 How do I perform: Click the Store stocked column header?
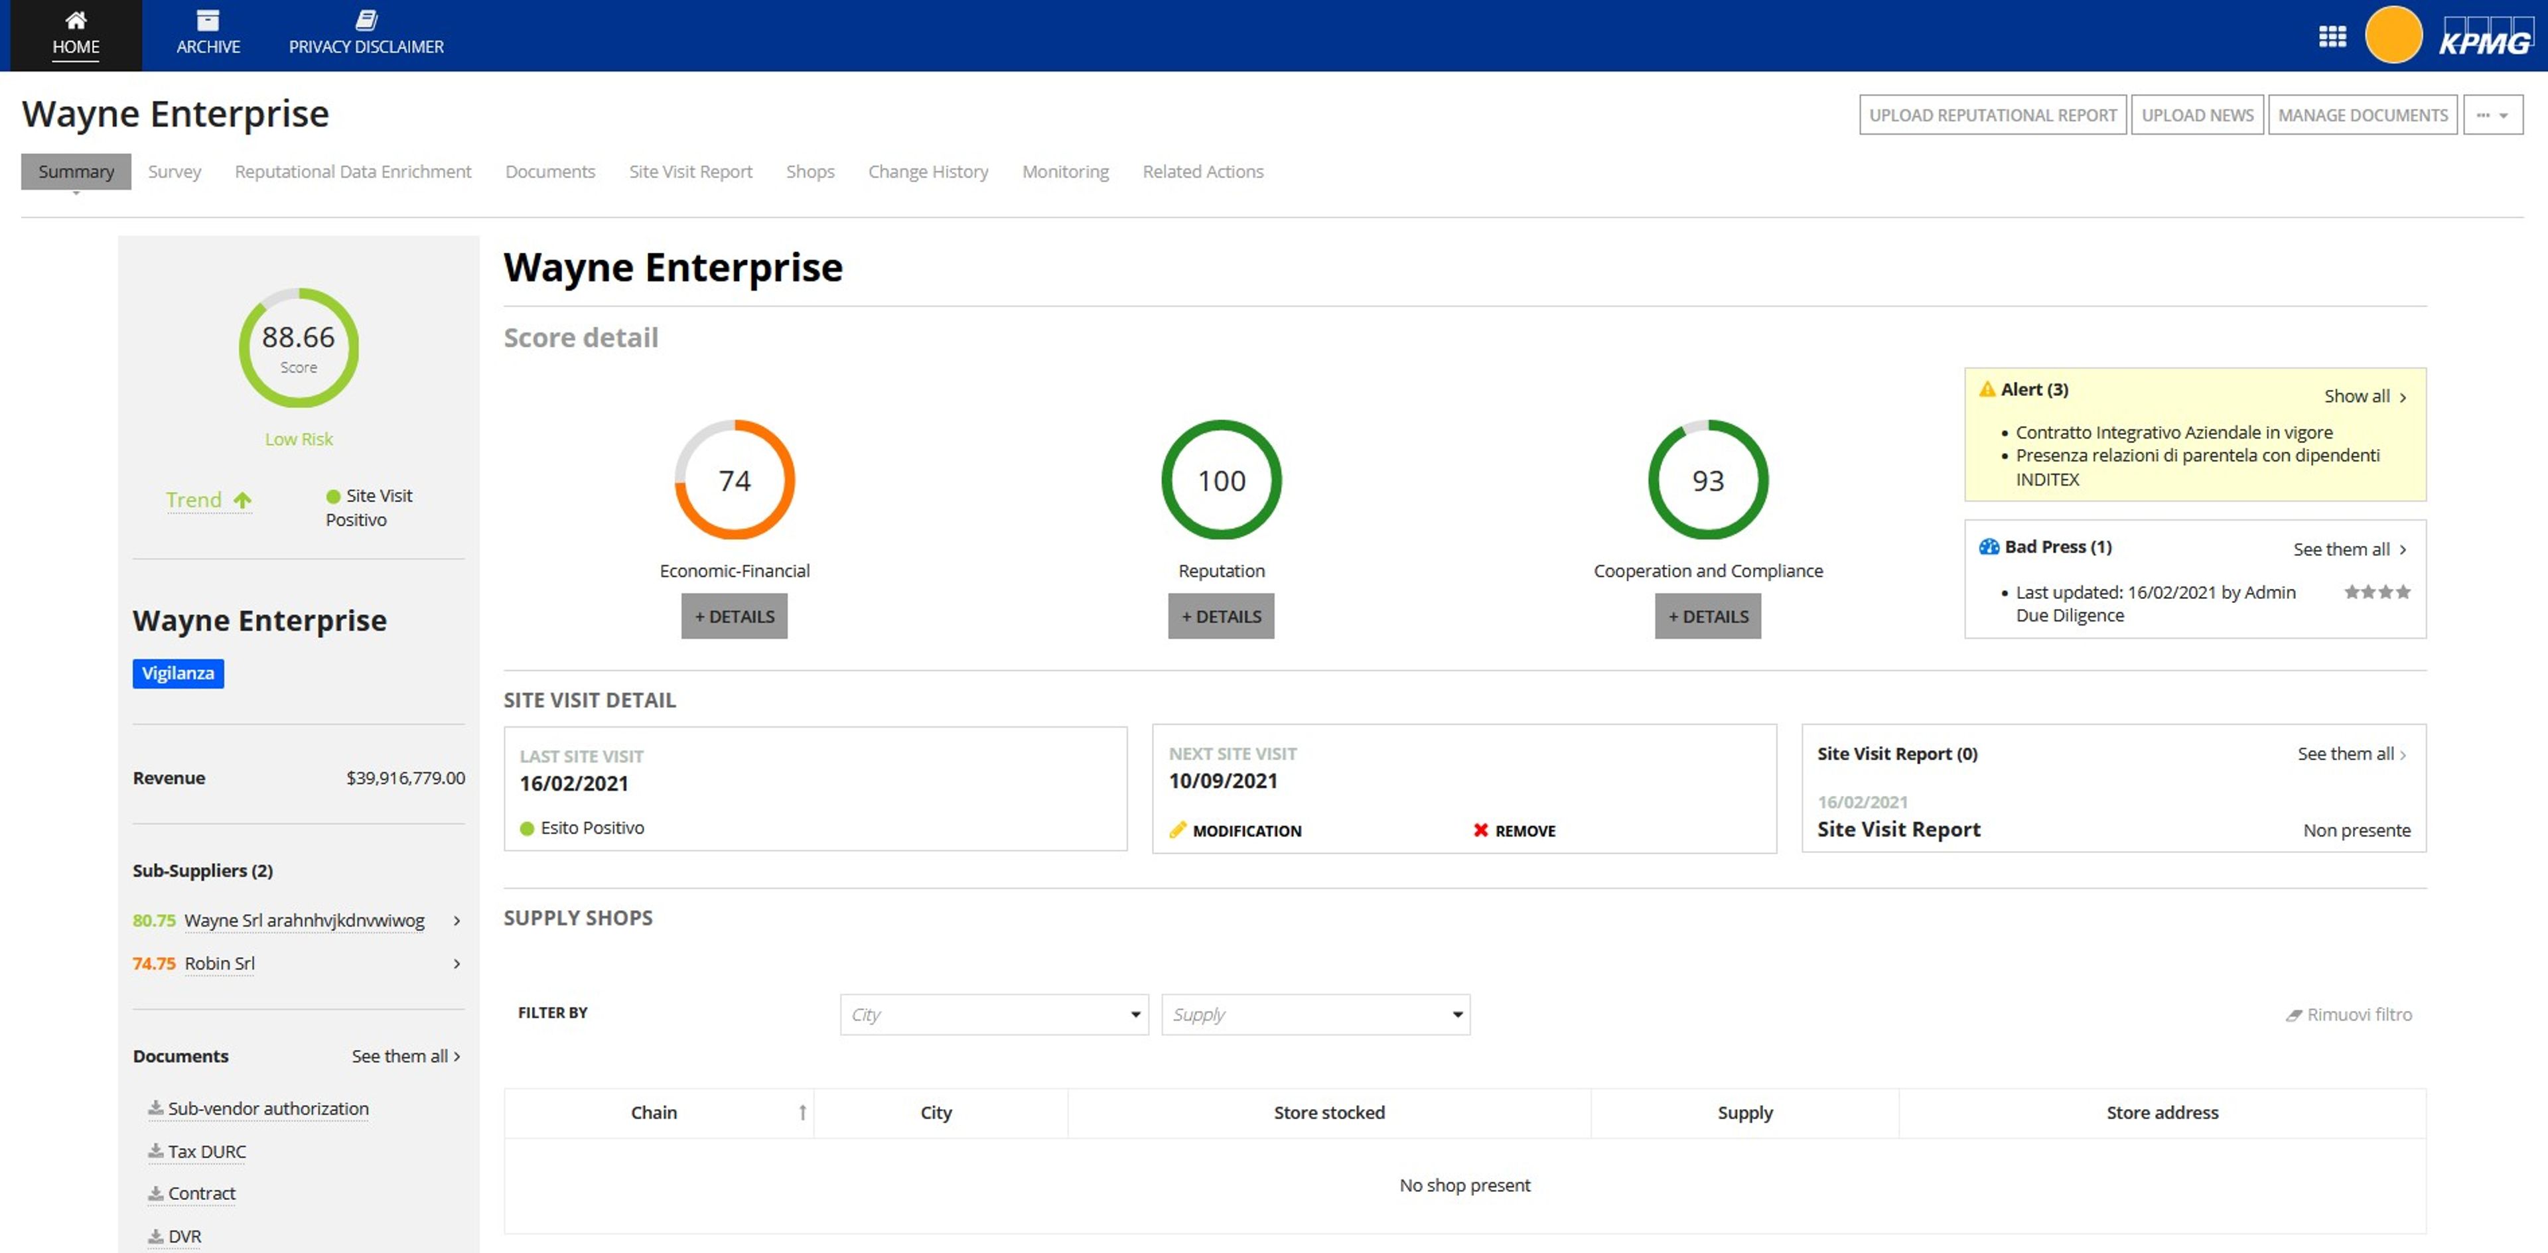coord(1328,1112)
